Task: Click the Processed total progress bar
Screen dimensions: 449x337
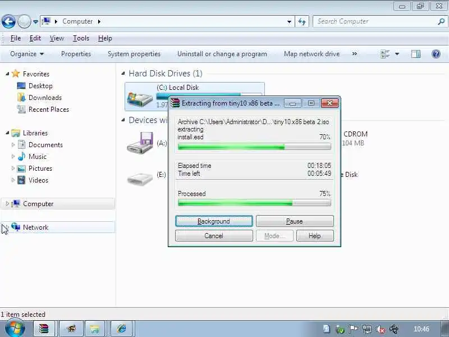Action: [254, 203]
